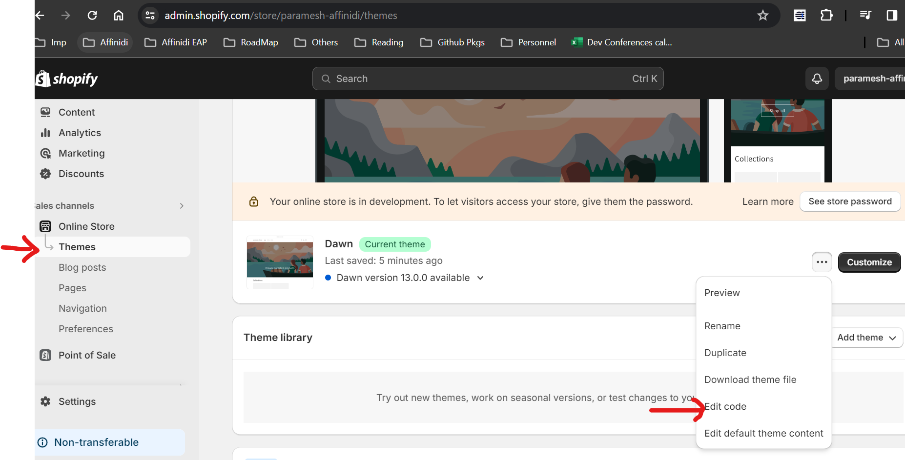Image resolution: width=905 pixels, height=460 pixels.
Task: Open the RoadMap bookmarks folder
Action: pos(251,42)
